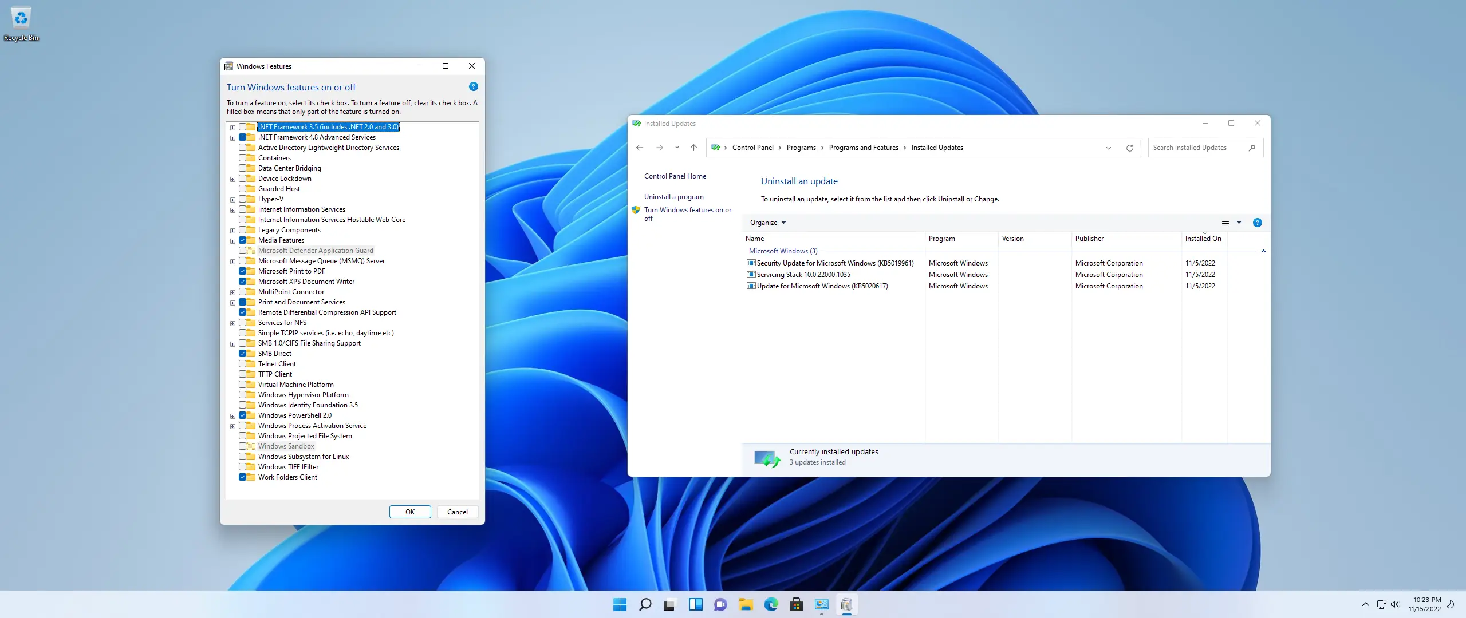The height and width of the screenshot is (618, 1466).
Task: Enable the Telnet Client checkbox
Action: click(x=243, y=364)
